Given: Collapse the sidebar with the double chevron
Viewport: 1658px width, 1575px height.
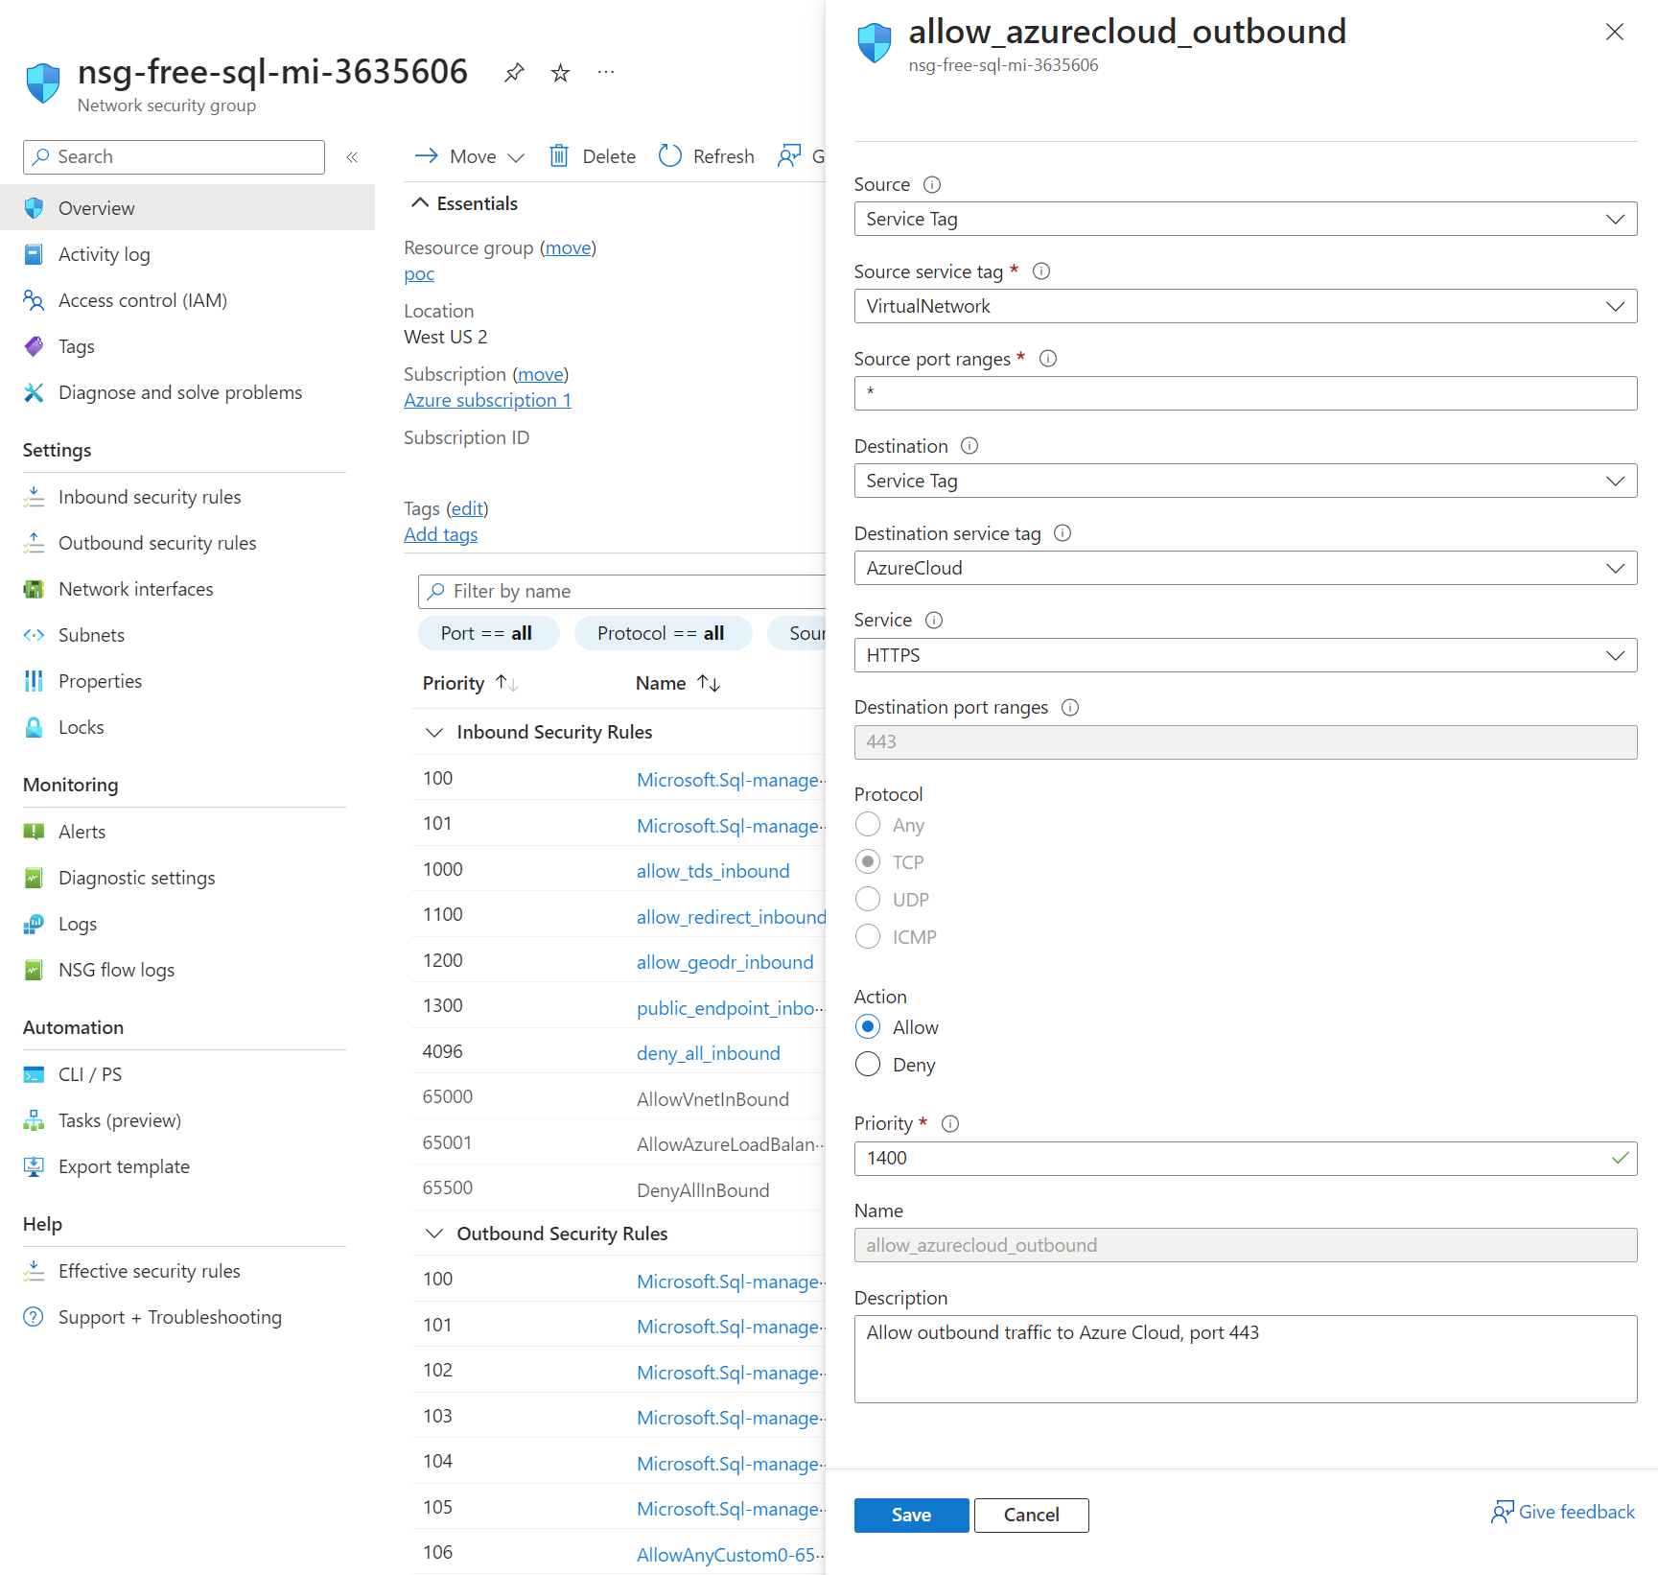Looking at the screenshot, I should pos(352,157).
